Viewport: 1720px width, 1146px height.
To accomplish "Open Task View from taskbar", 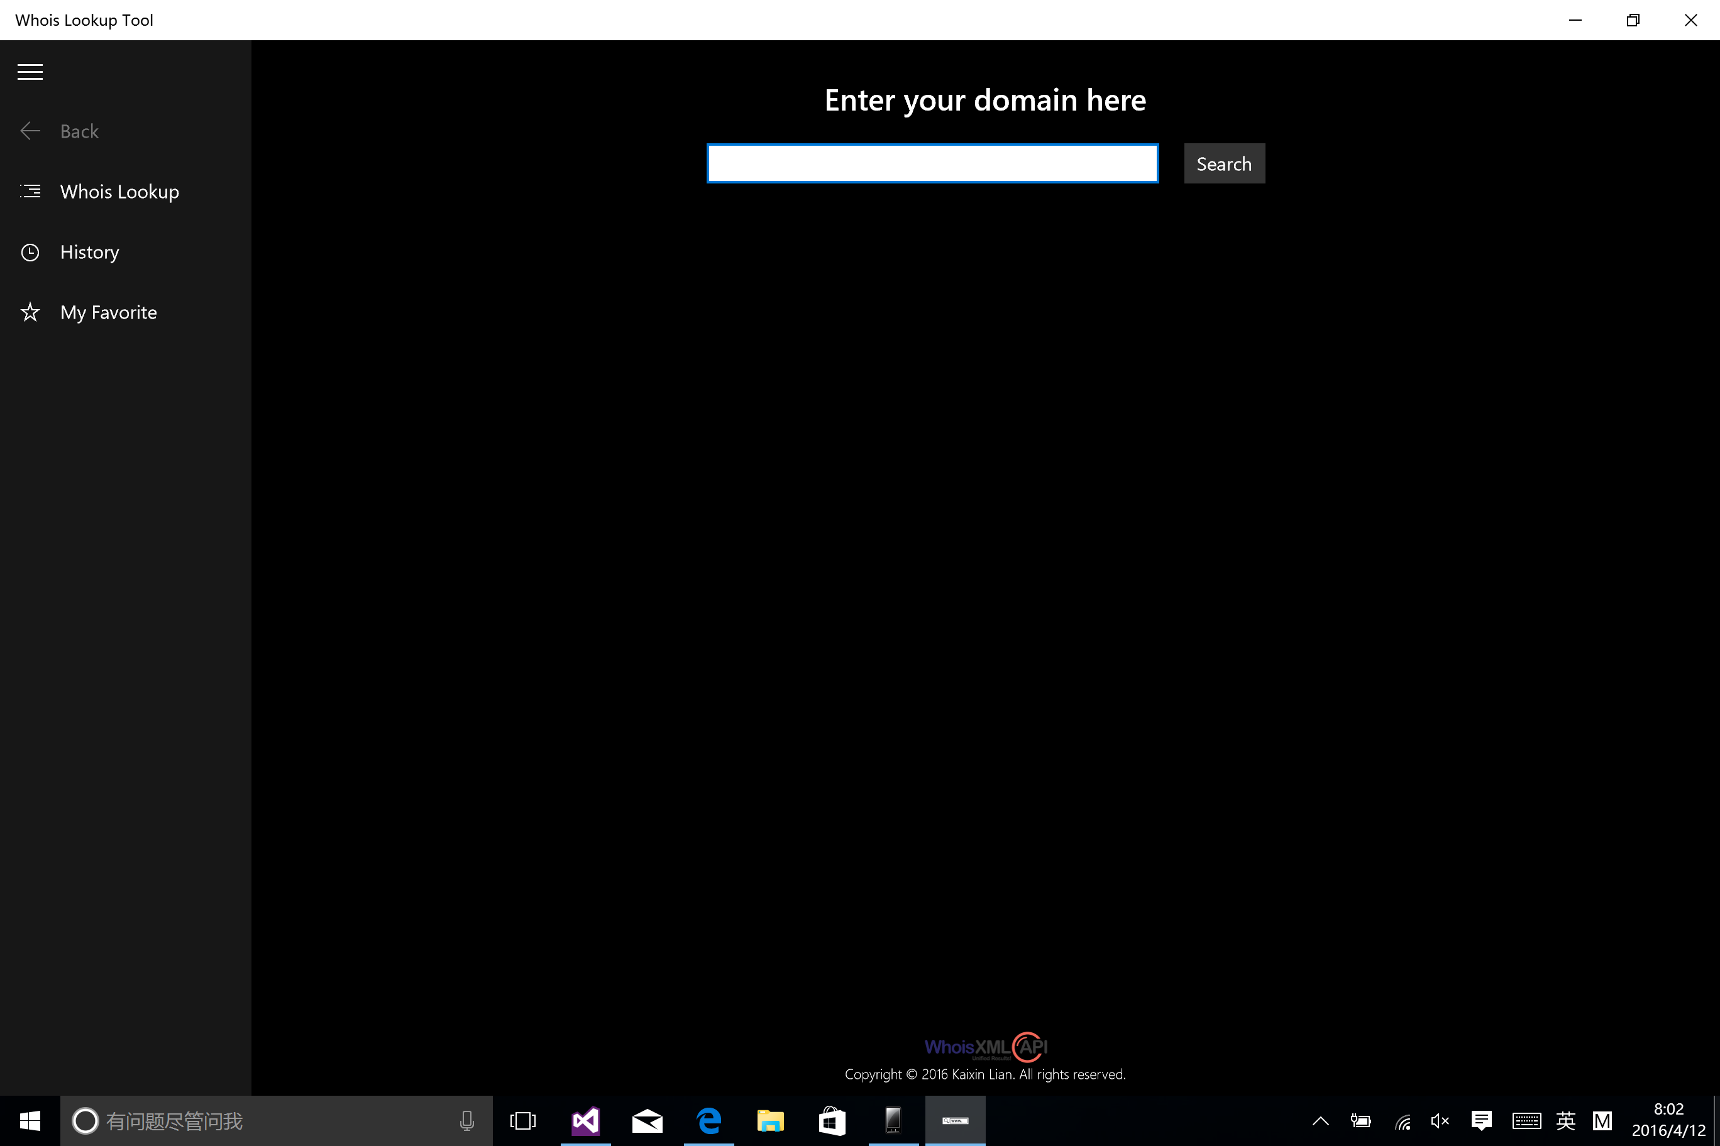I will click(x=523, y=1120).
